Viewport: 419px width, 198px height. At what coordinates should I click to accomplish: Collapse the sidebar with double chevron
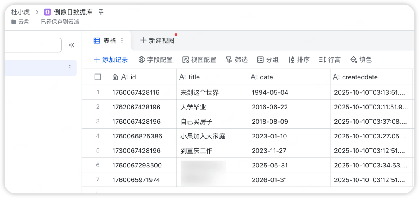[72, 45]
